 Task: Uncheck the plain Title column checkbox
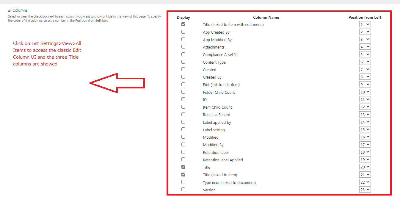point(183,167)
